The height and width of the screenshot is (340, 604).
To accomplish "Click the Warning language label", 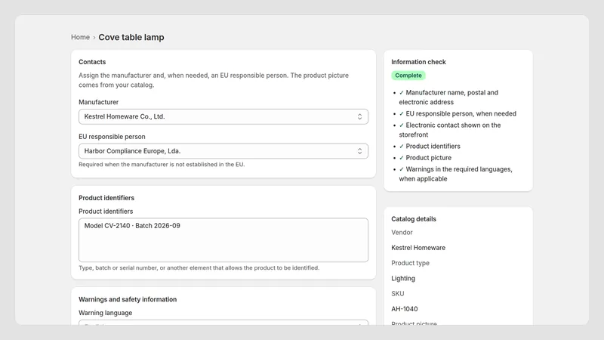I will (x=105, y=313).
